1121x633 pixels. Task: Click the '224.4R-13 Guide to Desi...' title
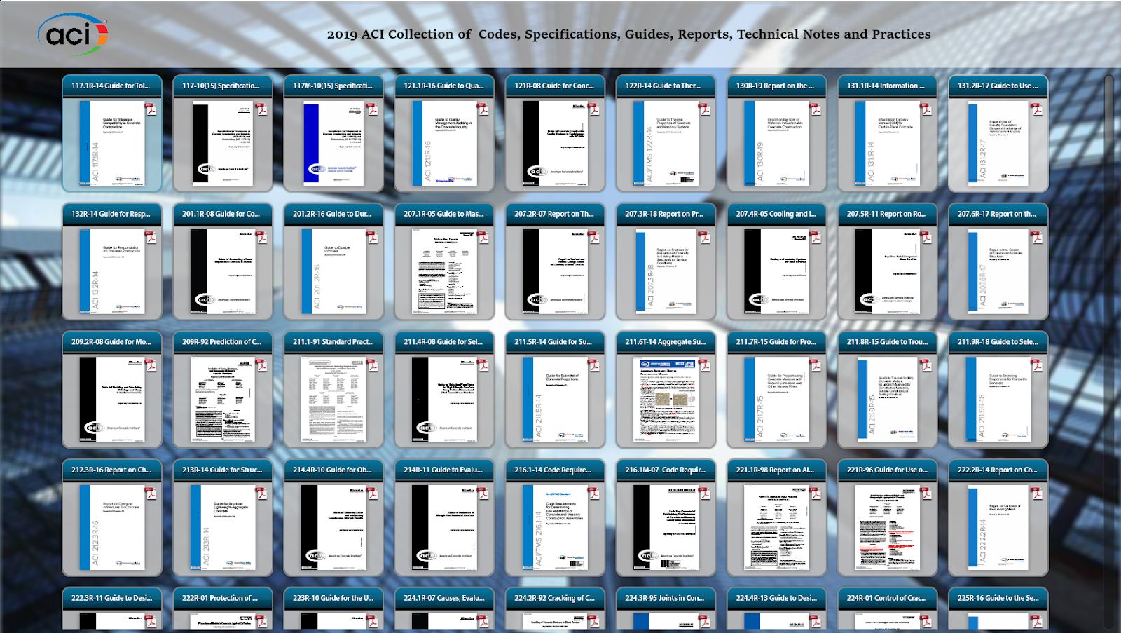click(x=776, y=598)
